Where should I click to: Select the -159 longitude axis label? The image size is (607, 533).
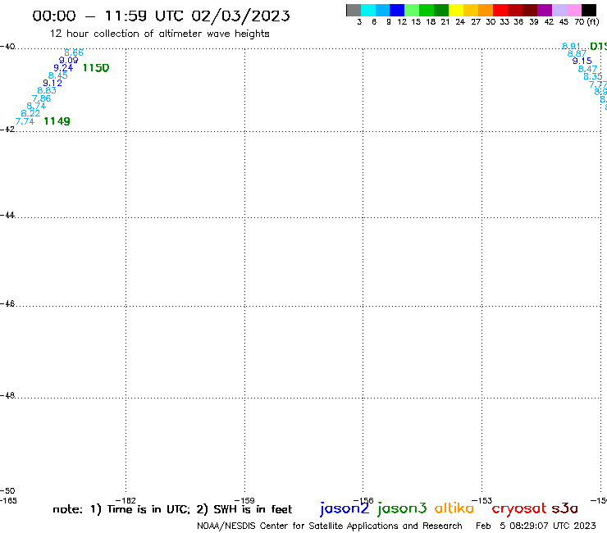coord(244,500)
